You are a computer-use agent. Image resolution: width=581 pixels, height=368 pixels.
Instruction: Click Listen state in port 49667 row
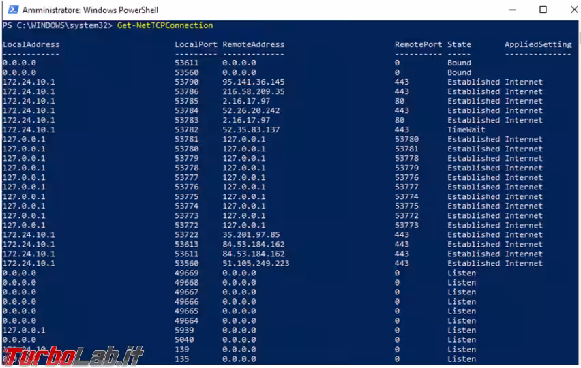(x=461, y=292)
